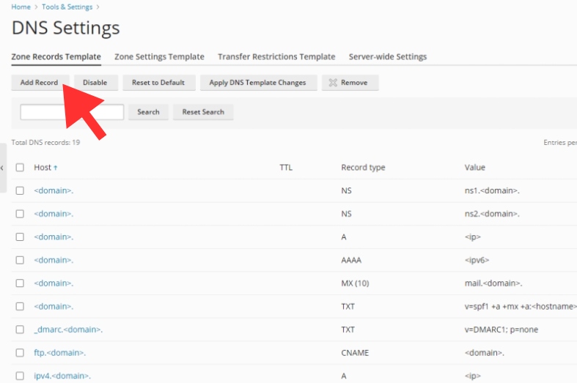Open the ipv4.<domain>. host record link

pyautogui.click(x=62, y=376)
